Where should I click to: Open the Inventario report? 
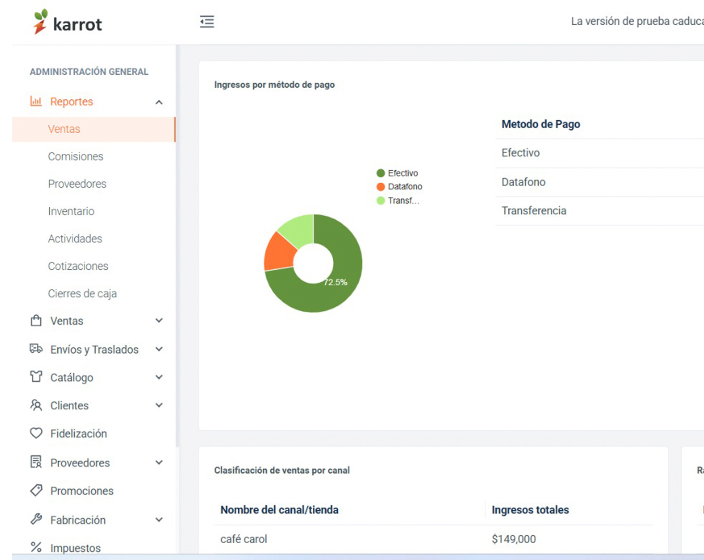[71, 211]
